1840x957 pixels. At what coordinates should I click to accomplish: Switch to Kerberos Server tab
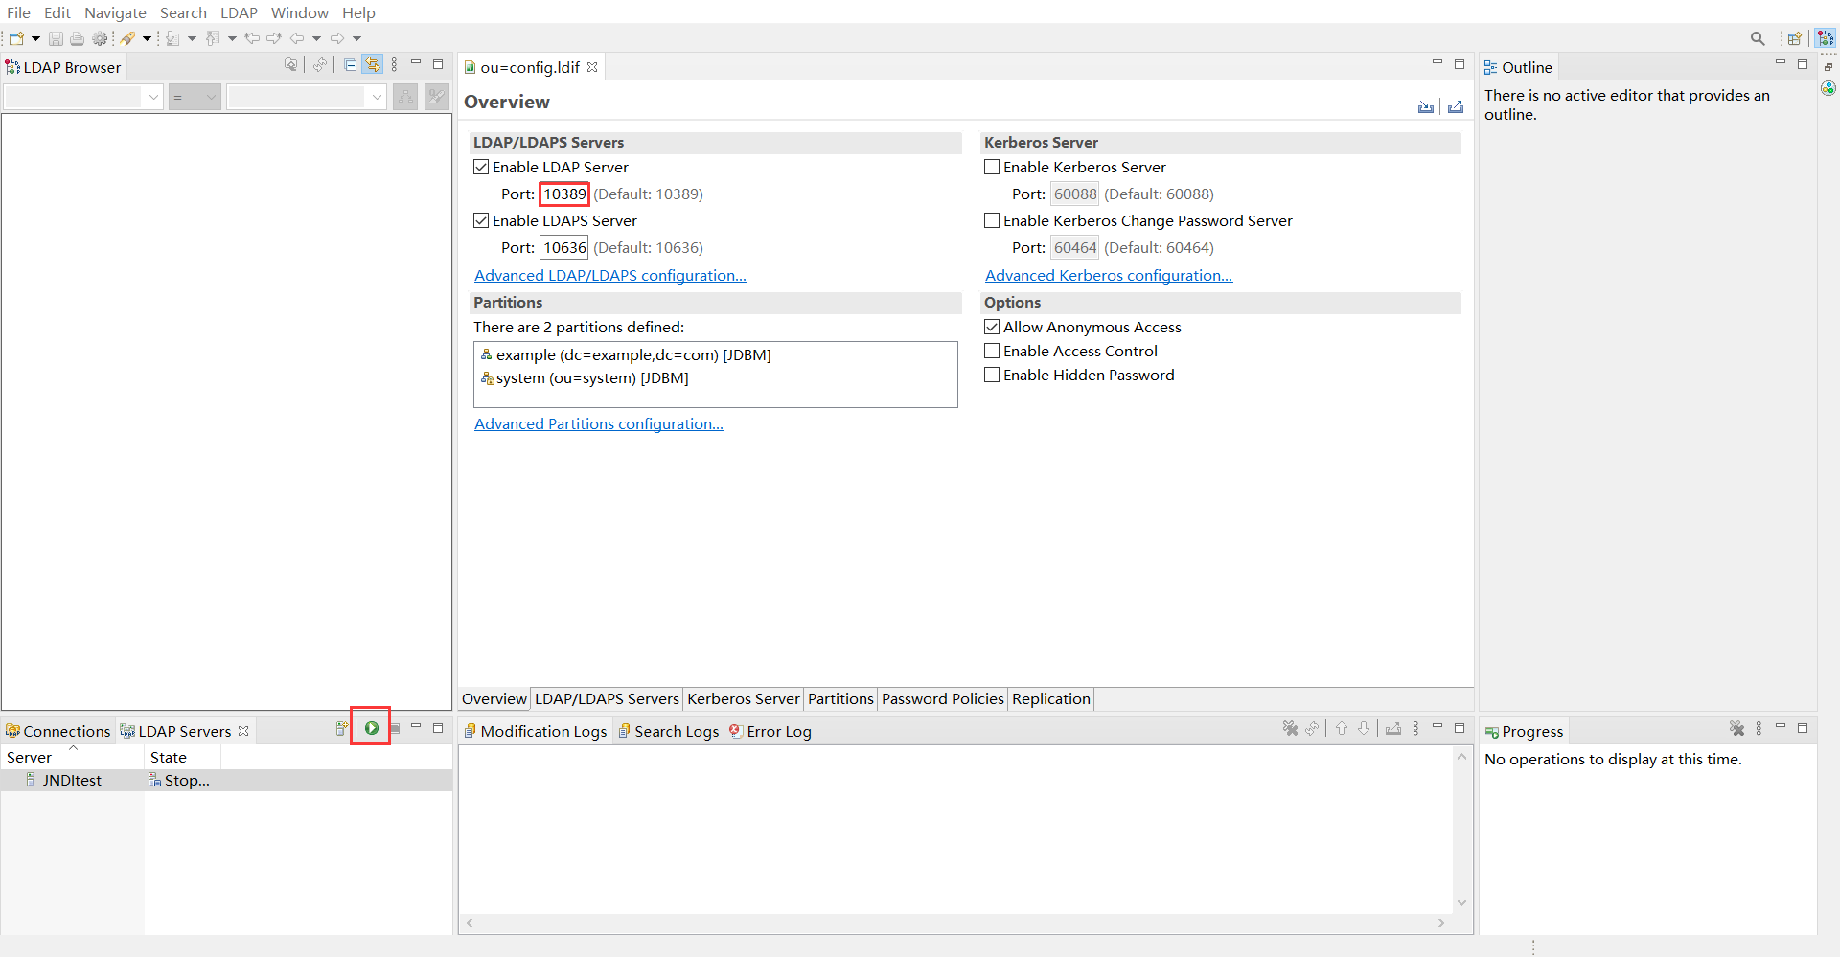point(744,698)
